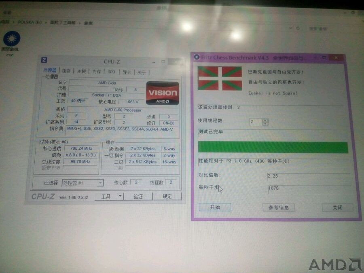Open the 主板 tab in CPU-Z
Viewport: 364px width, 273px height.
point(81,71)
